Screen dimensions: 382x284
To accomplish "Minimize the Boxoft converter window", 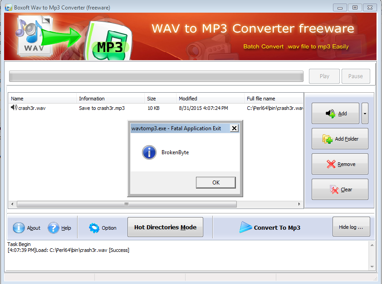I will click(x=340, y=8).
